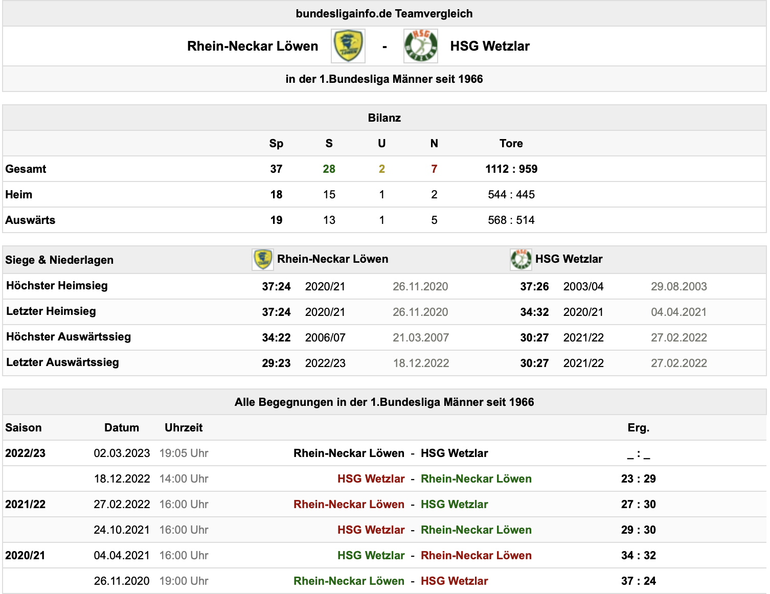Click home goals 544 : 445
The height and width of the screenshot is (594, 770).
coord(511,195)
